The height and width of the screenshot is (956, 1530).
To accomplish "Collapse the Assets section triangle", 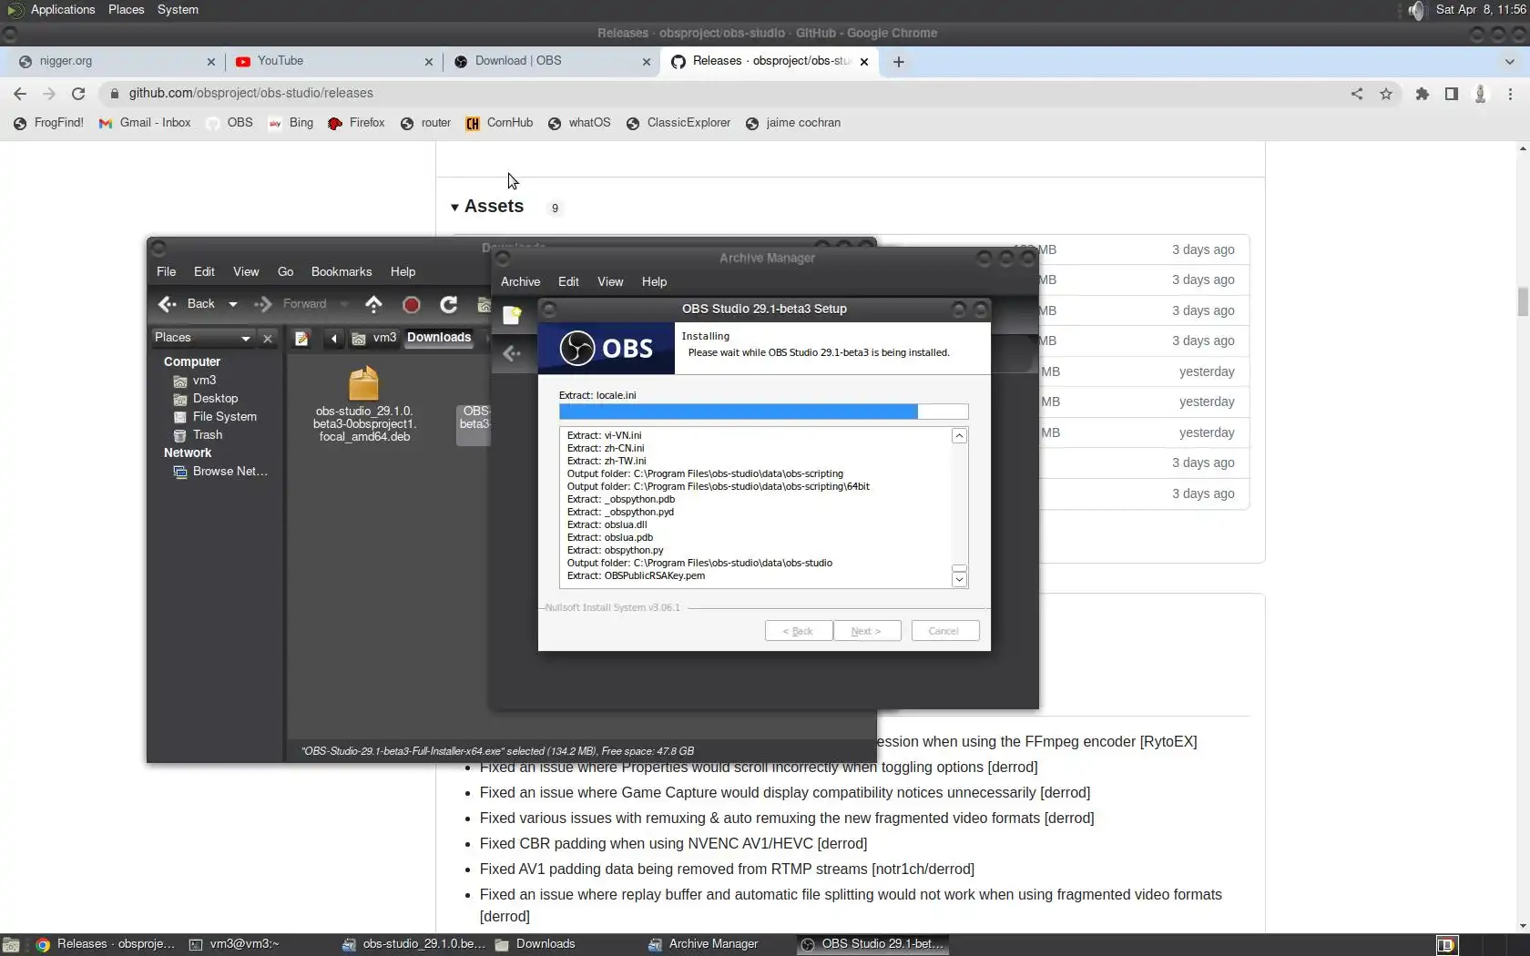I will point(454,208).
